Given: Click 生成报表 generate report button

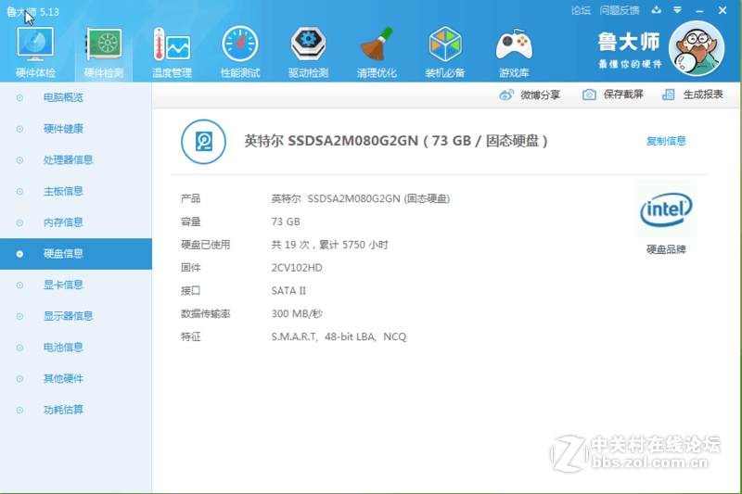Looking at the screenshot, I should click(703, 95).
